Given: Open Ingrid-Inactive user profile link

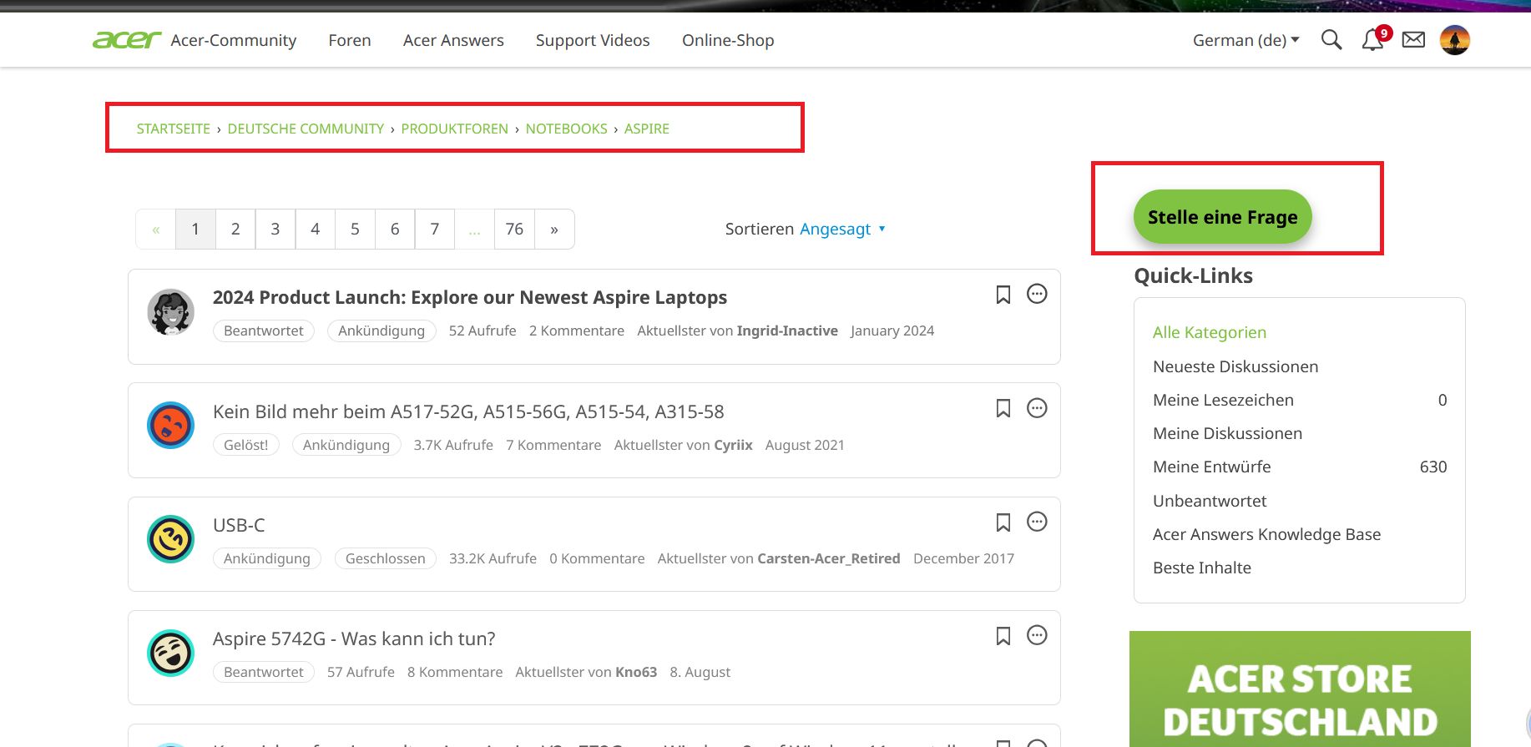Looking at the screenshot, I should click(x=787, y=331).
